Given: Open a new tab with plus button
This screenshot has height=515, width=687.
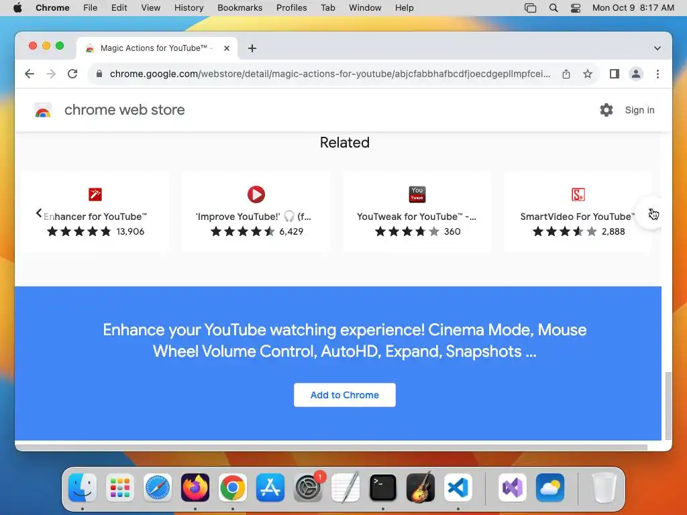Looking at the screenshot, I should coord(252,48).
